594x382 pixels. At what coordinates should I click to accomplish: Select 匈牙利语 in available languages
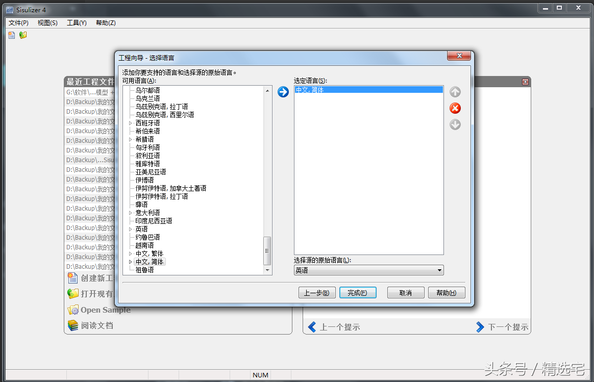pyautogui.click(x=148, y=147)
